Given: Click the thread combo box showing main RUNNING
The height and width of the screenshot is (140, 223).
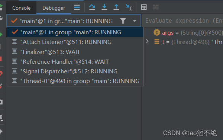Looking at the screenshot, I should tap(74, 21).
